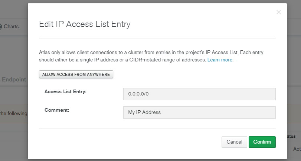Click into the Comment text field

[199, 113]
